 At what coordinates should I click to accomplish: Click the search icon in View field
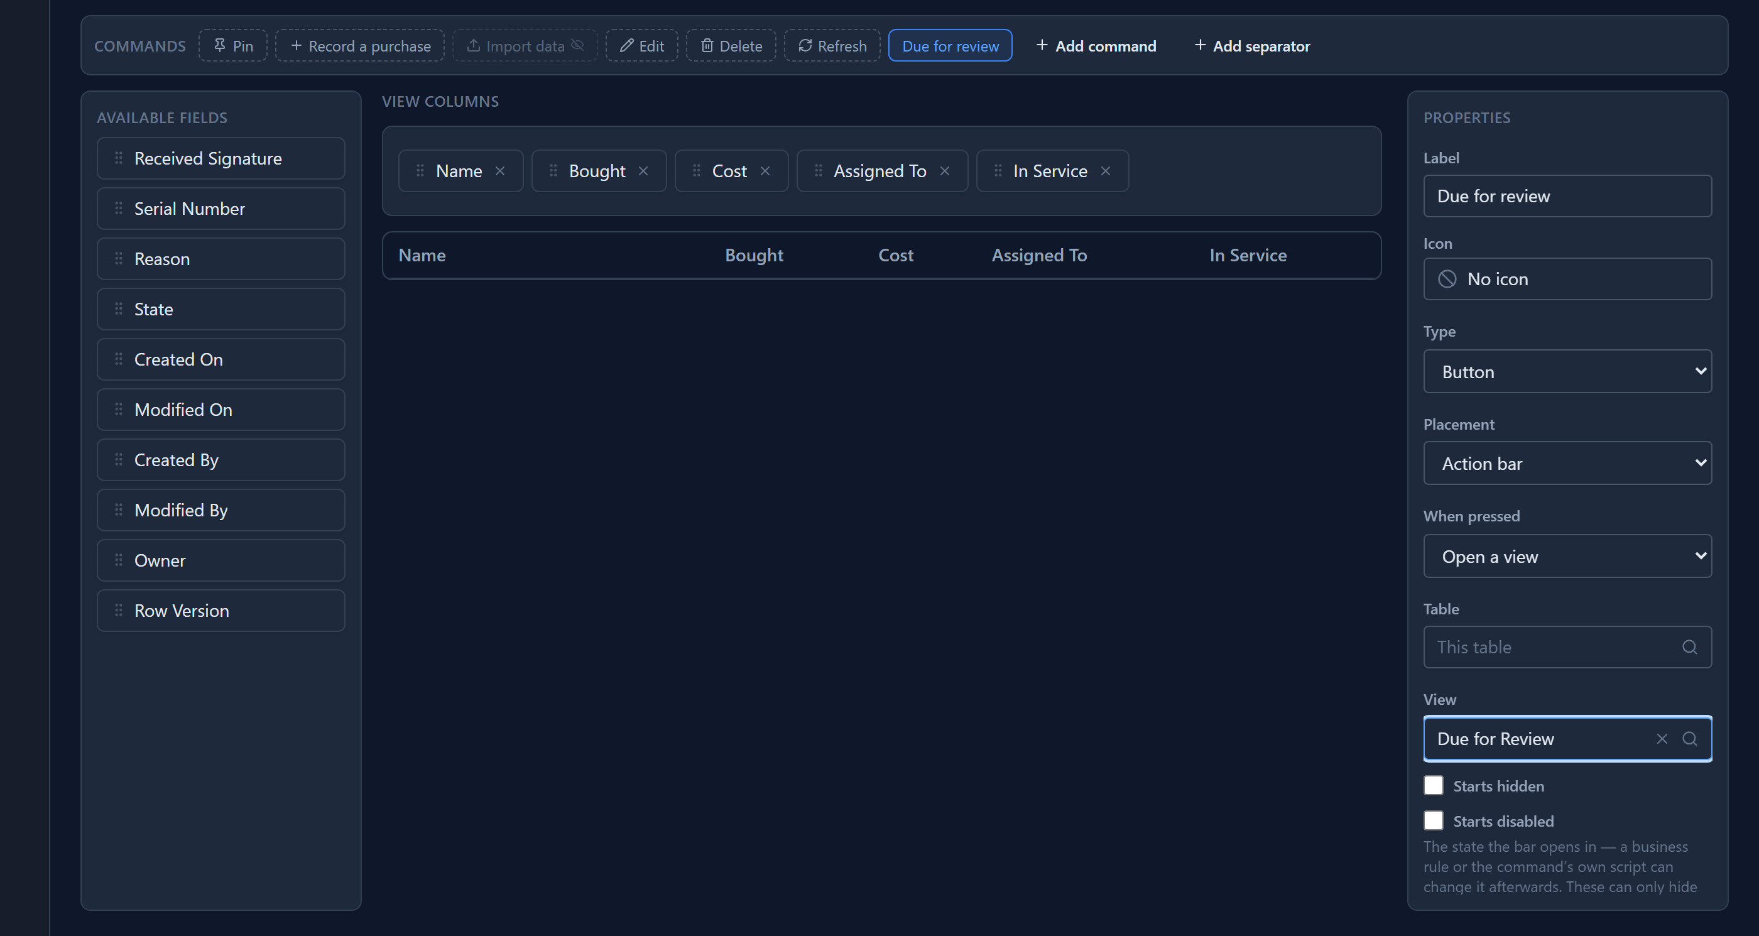[x=1689, y=739]
